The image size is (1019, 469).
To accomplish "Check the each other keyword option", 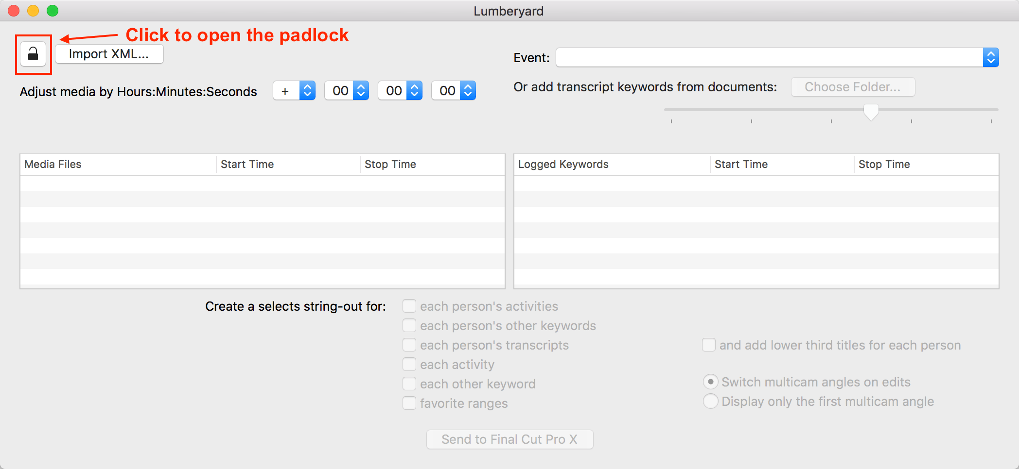I will (x=409, y=384).
